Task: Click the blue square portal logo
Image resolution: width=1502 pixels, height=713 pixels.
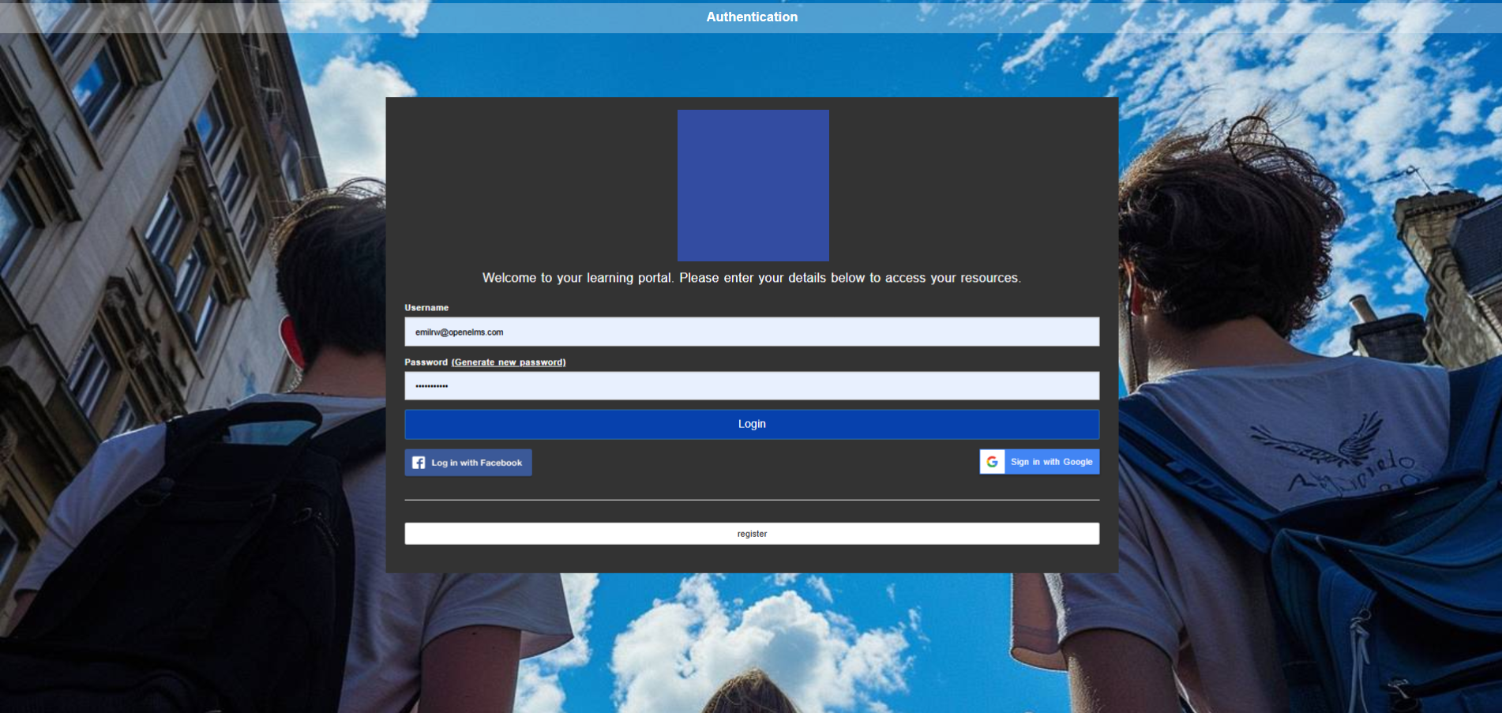Action: click(x=753, y=186)
